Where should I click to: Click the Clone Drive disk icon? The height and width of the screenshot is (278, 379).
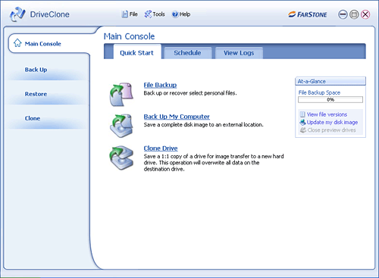coord(121,158)
